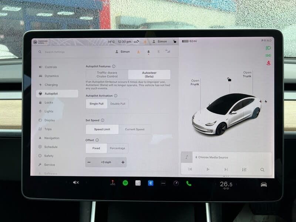The image size is (296, 222).
Task: Show Set Speed info icon
Action: point(102,120)
